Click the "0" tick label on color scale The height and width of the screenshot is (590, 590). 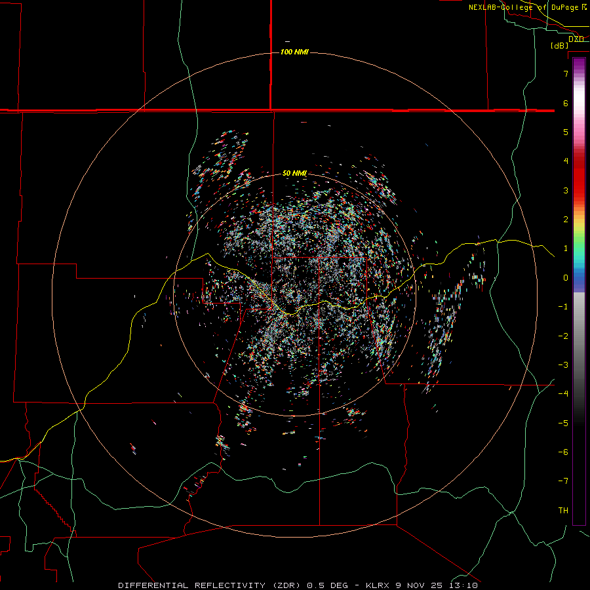point(566,278)
